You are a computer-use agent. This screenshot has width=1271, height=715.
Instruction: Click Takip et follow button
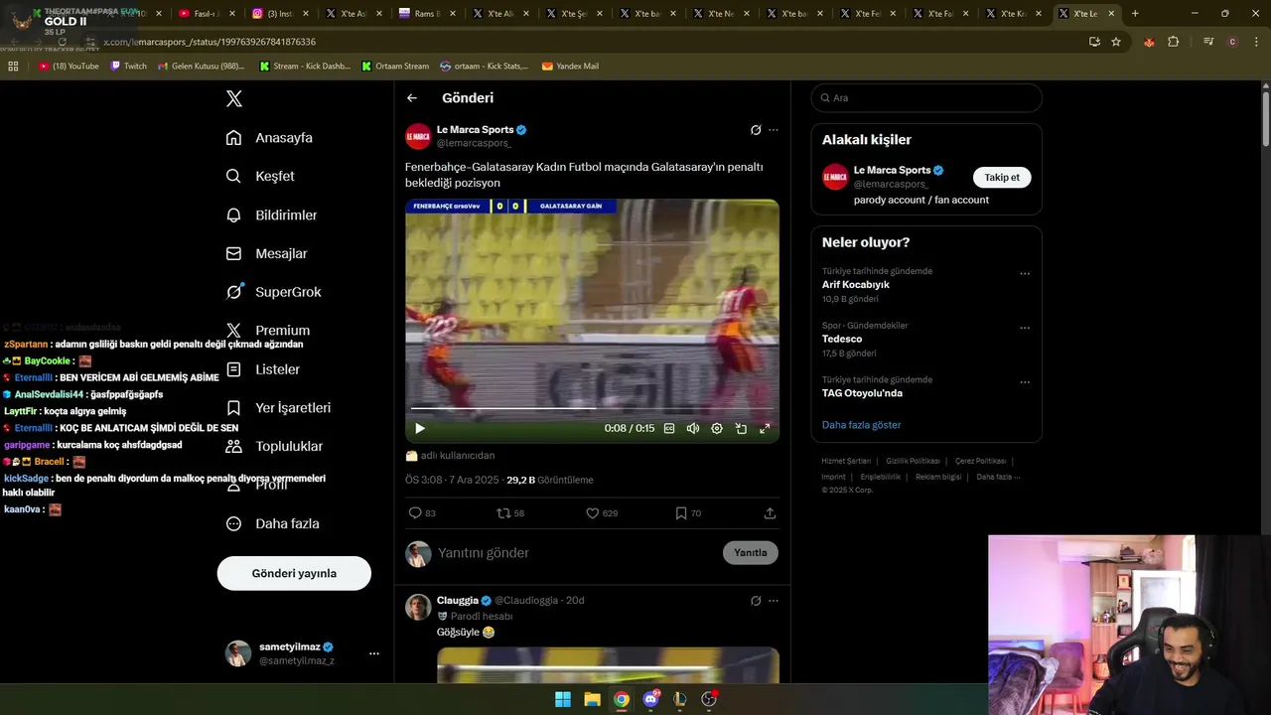tap(1002, 178)
